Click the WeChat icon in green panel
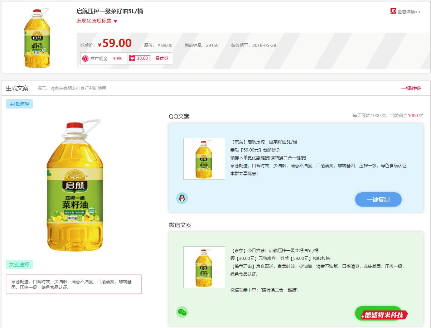431x328 pixels. point(182,312)
